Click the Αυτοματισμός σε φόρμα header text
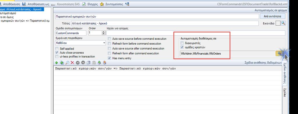This screenshot has width=298, height=114. 271,10
